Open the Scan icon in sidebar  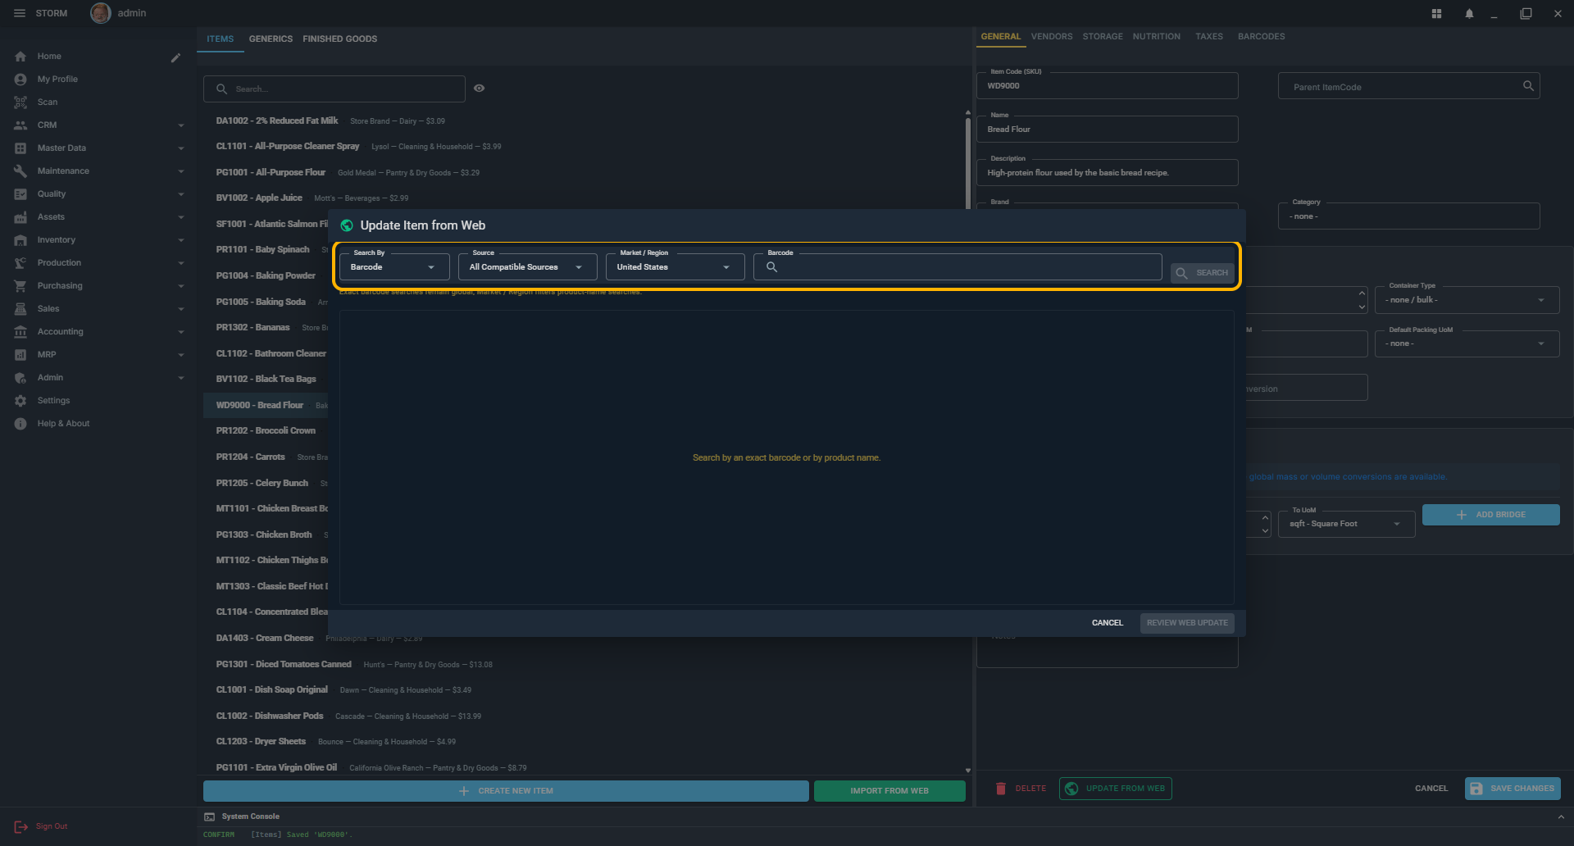click(x=20, y=102)
